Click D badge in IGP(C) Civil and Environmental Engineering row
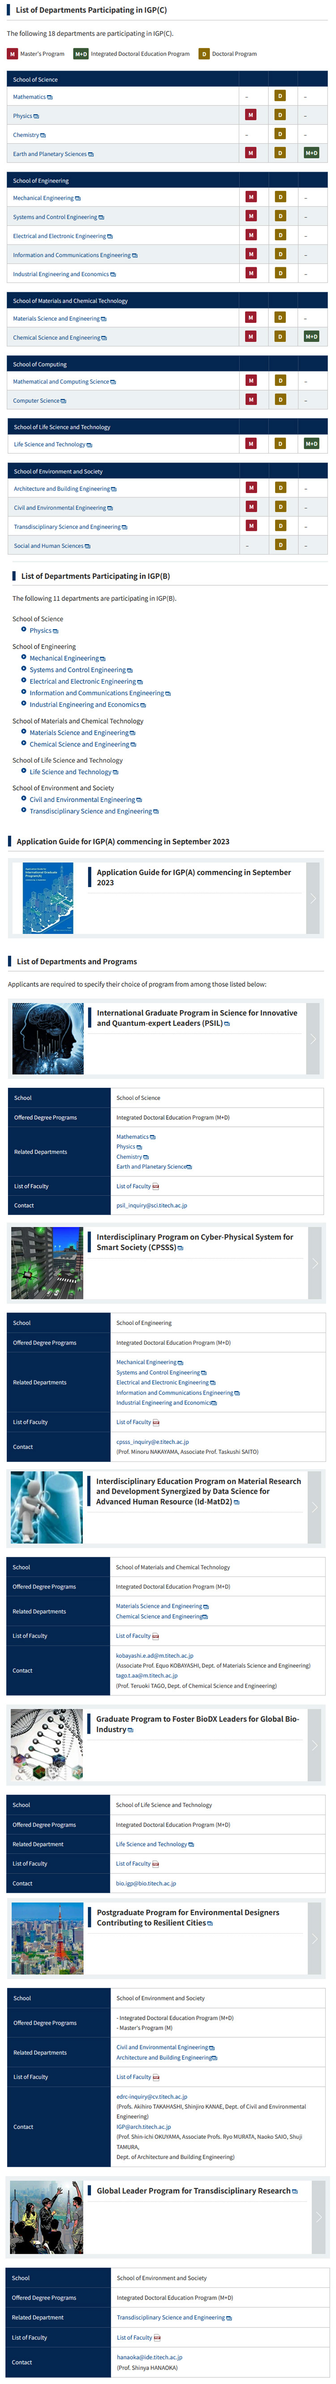336x2384 pixels. (280, 507)
